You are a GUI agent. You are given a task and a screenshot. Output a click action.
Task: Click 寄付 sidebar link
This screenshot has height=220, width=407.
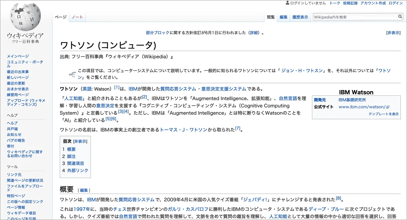tap(11, 146)
